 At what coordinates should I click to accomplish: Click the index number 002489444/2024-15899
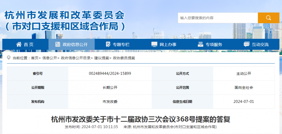point(110,73)
